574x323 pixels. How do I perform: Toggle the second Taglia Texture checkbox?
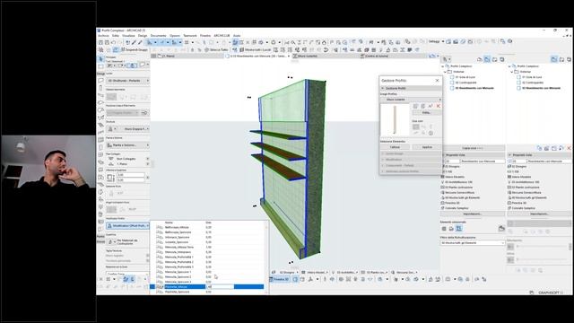click(147, 260)
